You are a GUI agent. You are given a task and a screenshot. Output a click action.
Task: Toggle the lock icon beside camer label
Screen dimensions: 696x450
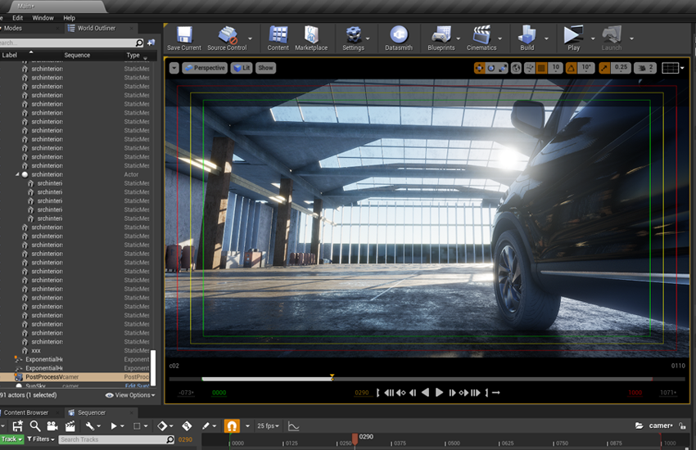click(682, 425)
